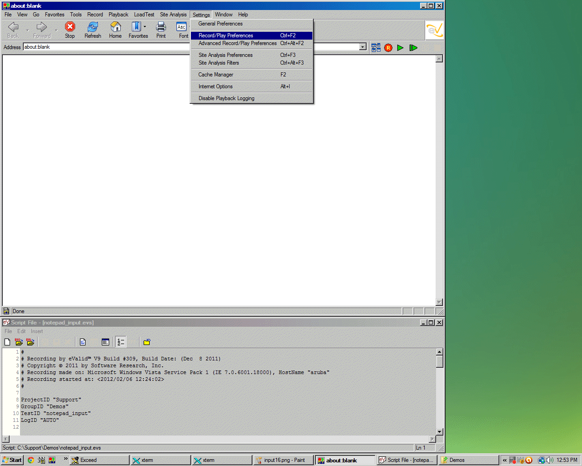Open the Script File window's Edit menu

click(21, 331)
